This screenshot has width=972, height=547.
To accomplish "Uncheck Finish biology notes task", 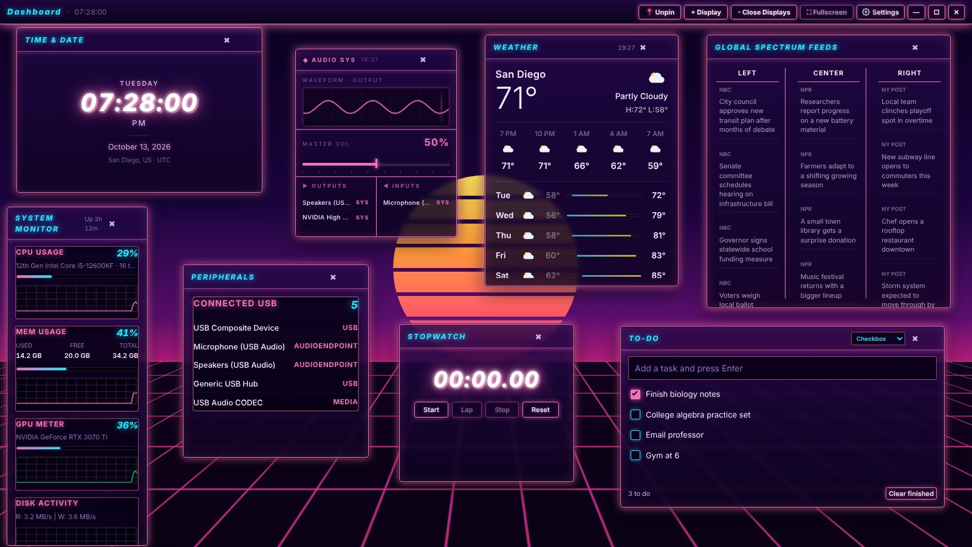I will [635, 394].
